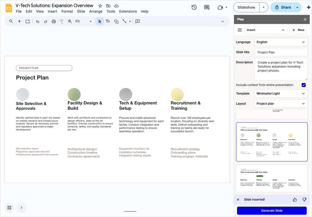Open the Insert mode dropdown
Image resolution: width=312 pixels, height=217 pixels.
(x=266, y=30)
